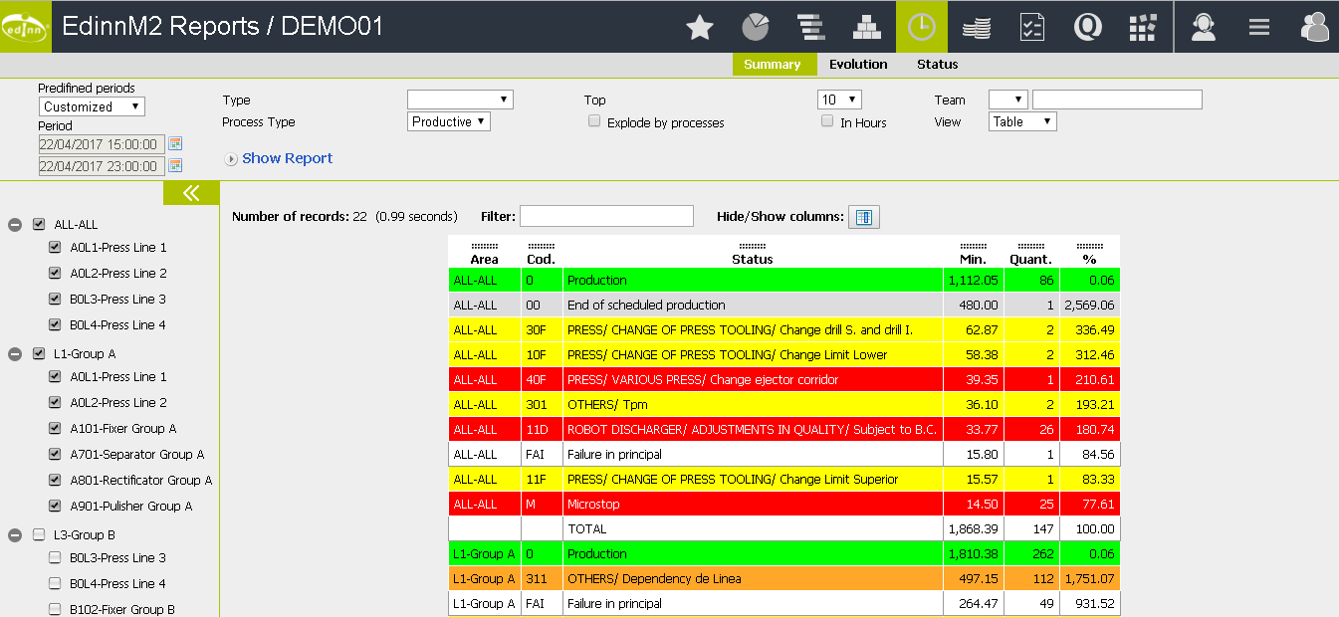This screenshot has height=617, width=1339.
Task: Enable the In Hours checkbox
Action: 827,121
